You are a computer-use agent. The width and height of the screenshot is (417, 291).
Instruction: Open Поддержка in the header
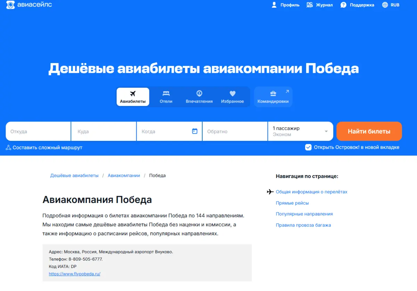tap(357, 5)
